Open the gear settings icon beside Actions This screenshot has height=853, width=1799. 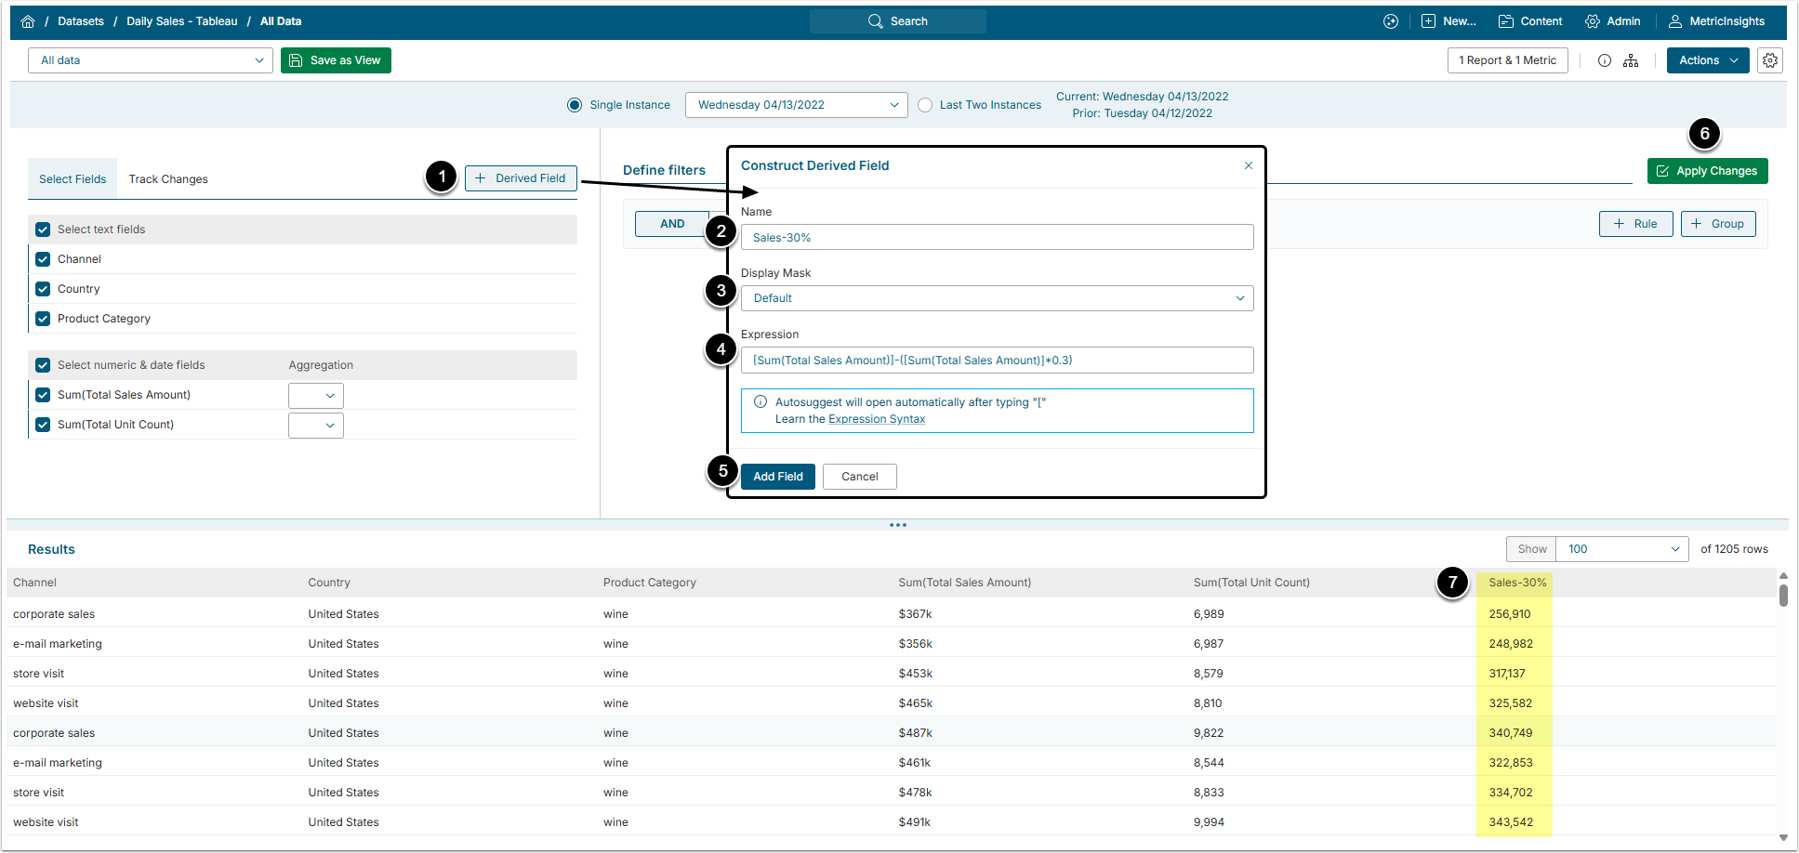1769,60
